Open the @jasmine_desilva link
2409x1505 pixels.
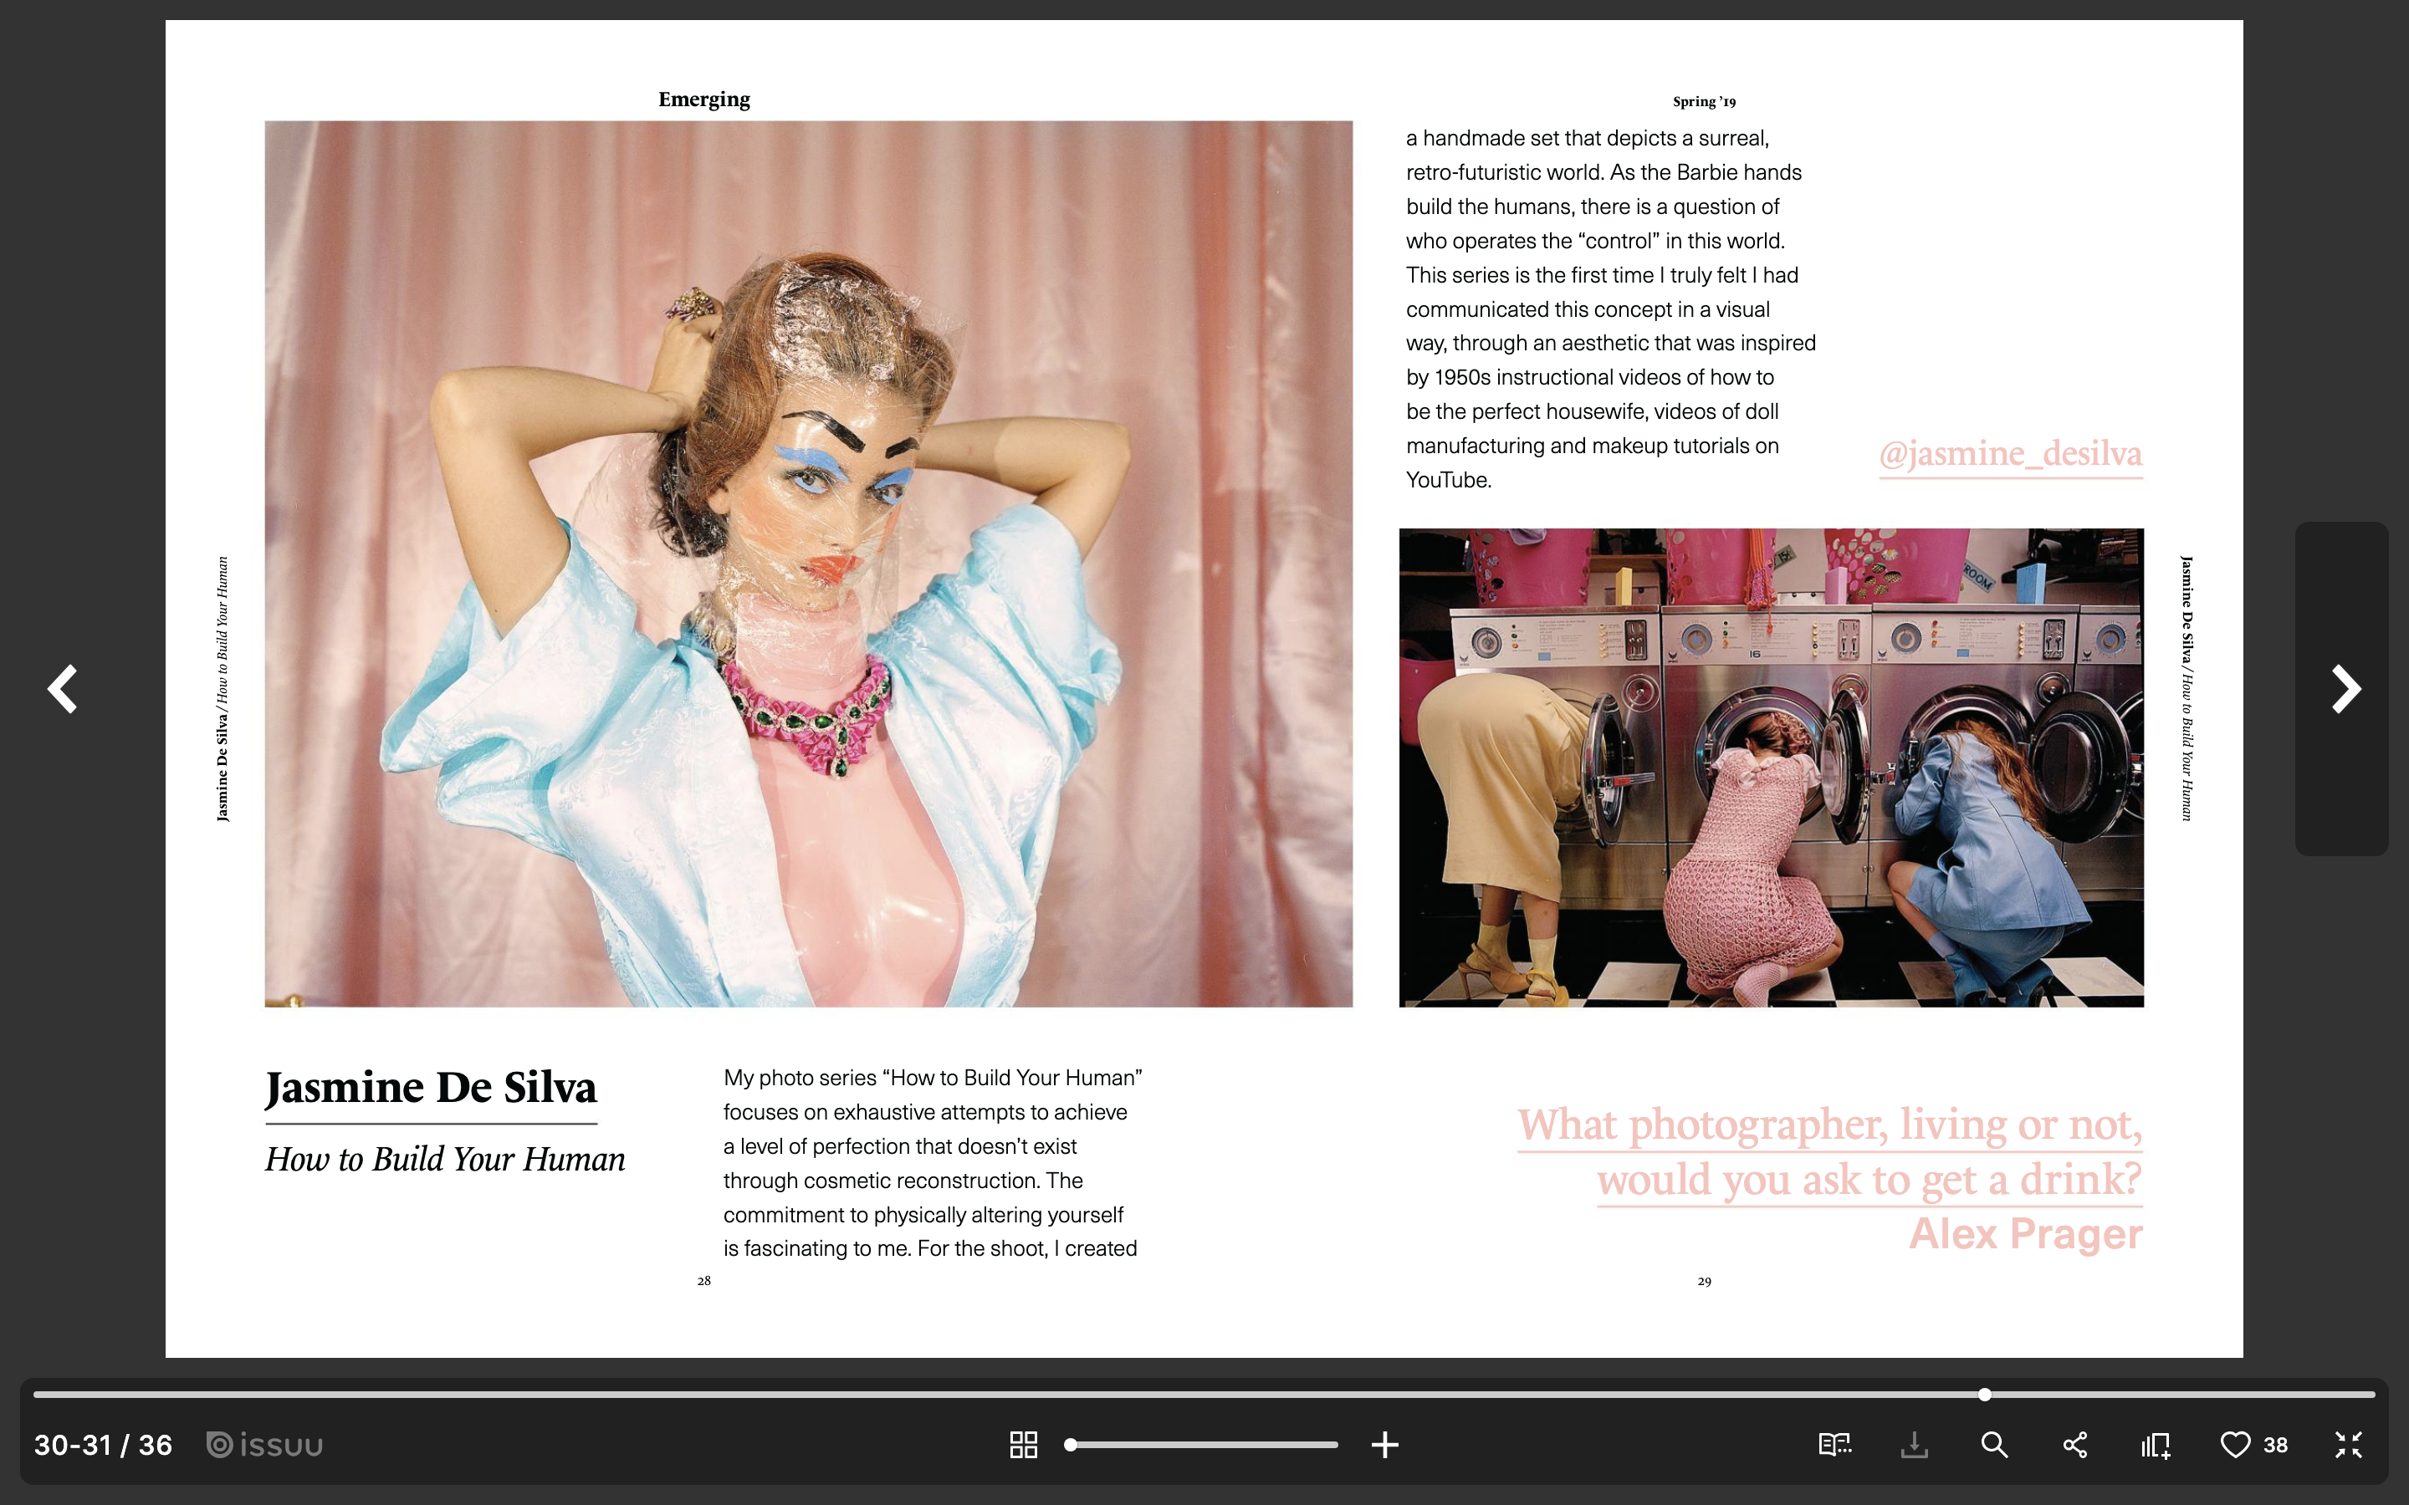pos(2010,454)
